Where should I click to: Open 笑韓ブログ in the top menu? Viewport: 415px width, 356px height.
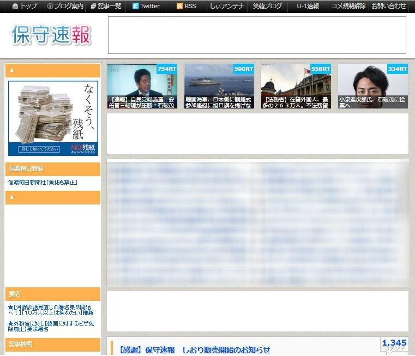point(267,6)
